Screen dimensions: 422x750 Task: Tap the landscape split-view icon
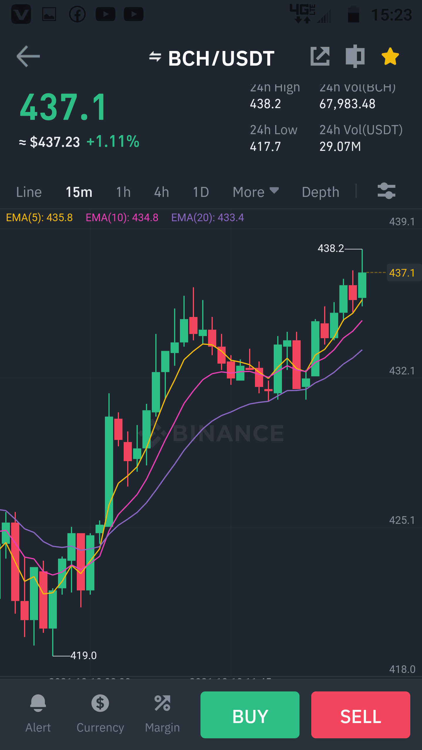tap(355, 56)
